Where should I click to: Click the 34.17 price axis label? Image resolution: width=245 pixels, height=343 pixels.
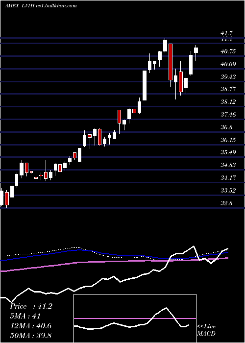228,177
